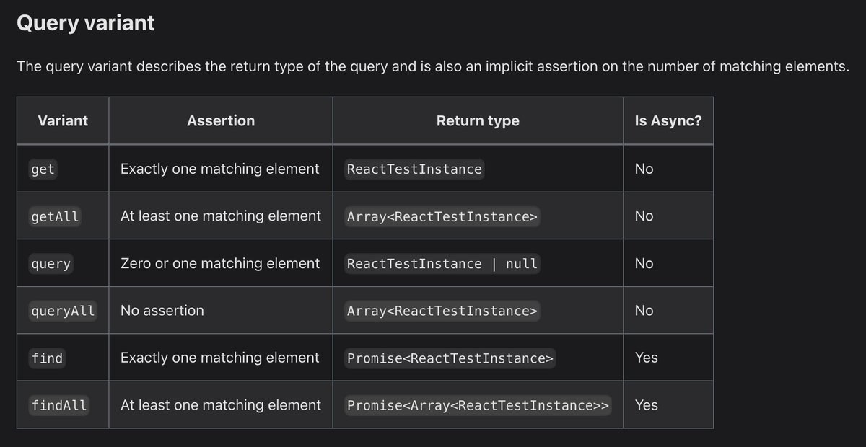Select the getAll variant code label
This screenshot has height=447, width=866.
point(55,216)
